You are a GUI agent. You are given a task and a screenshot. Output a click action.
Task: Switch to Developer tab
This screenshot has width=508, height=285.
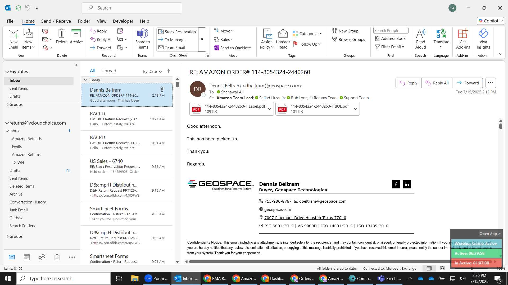click(123, 21)
